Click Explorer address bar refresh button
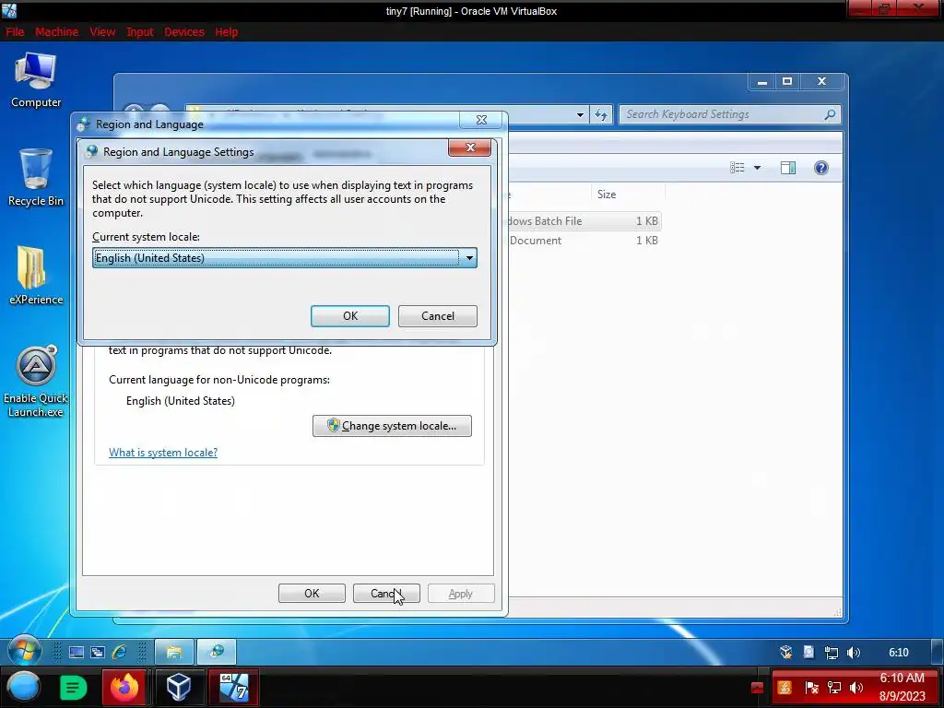The width and height of the screenshot is (944, 708). 601,114
